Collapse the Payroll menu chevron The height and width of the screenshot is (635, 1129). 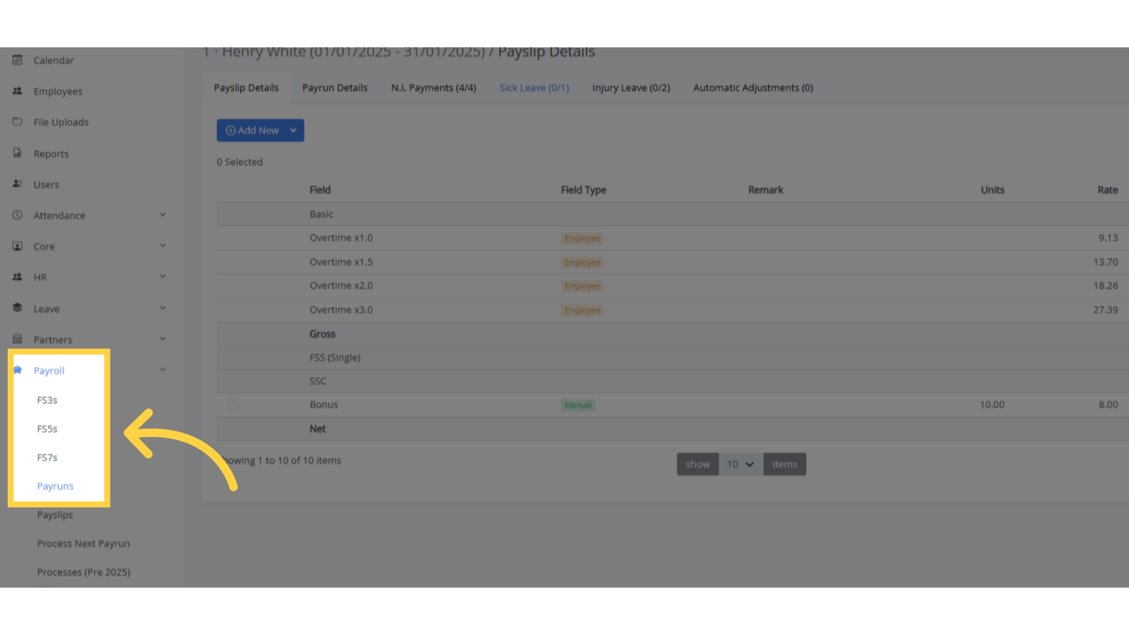click(163, 370)
